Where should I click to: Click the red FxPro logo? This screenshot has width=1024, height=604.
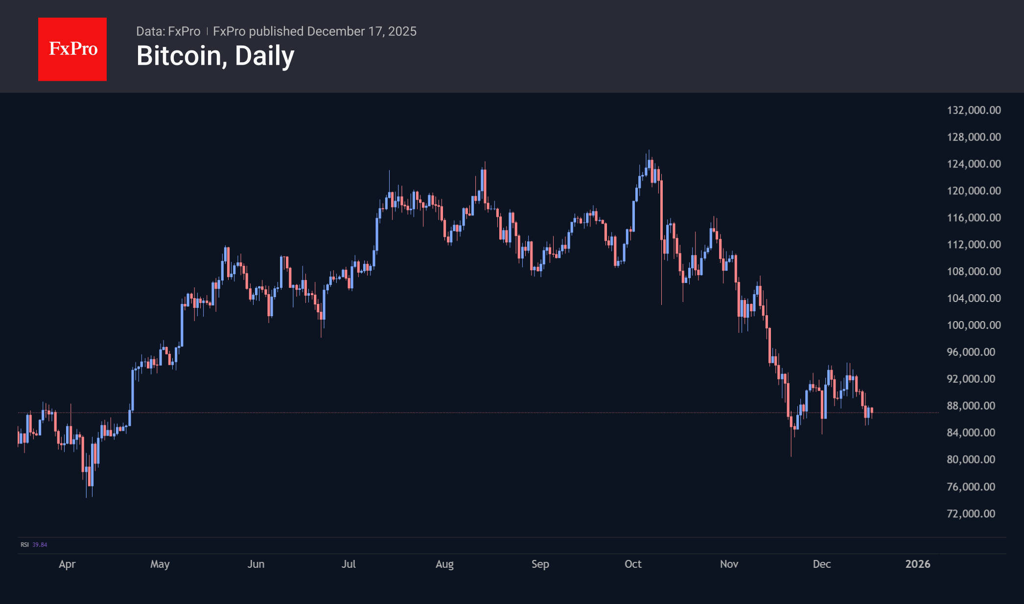72,49
